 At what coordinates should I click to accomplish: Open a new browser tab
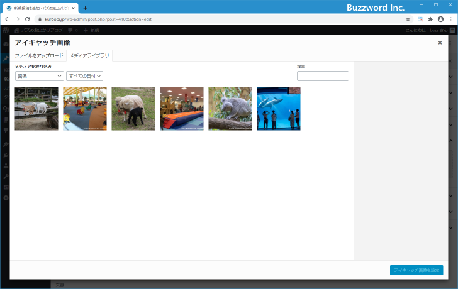(85, 8)
